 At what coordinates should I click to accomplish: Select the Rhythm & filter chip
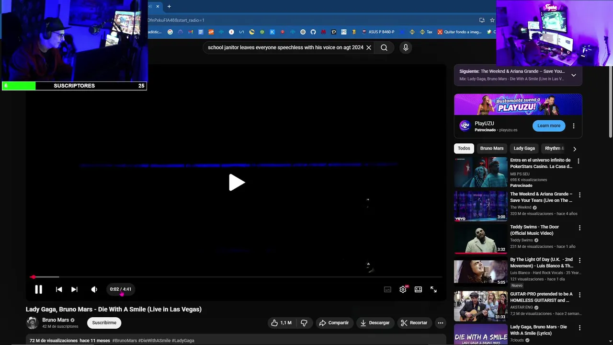click(x=554, y=149)
